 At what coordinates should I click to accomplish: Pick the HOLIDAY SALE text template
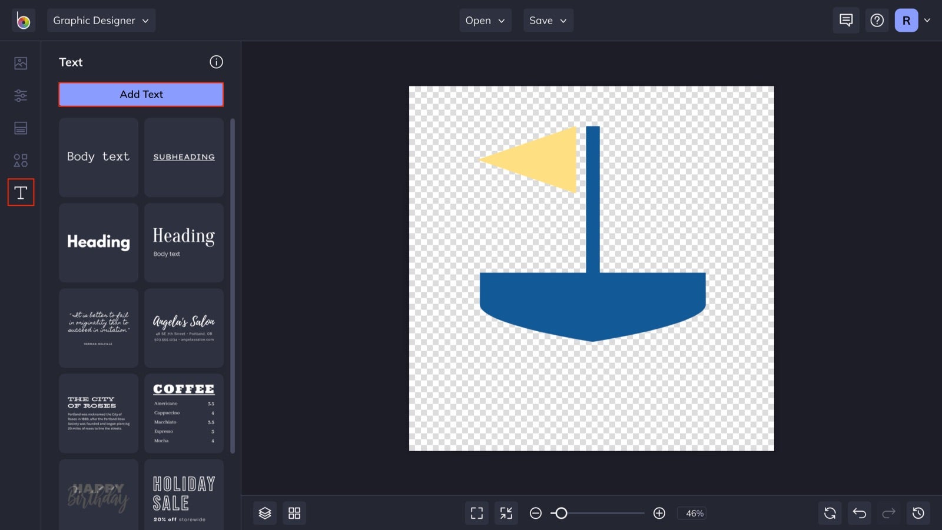183,498
